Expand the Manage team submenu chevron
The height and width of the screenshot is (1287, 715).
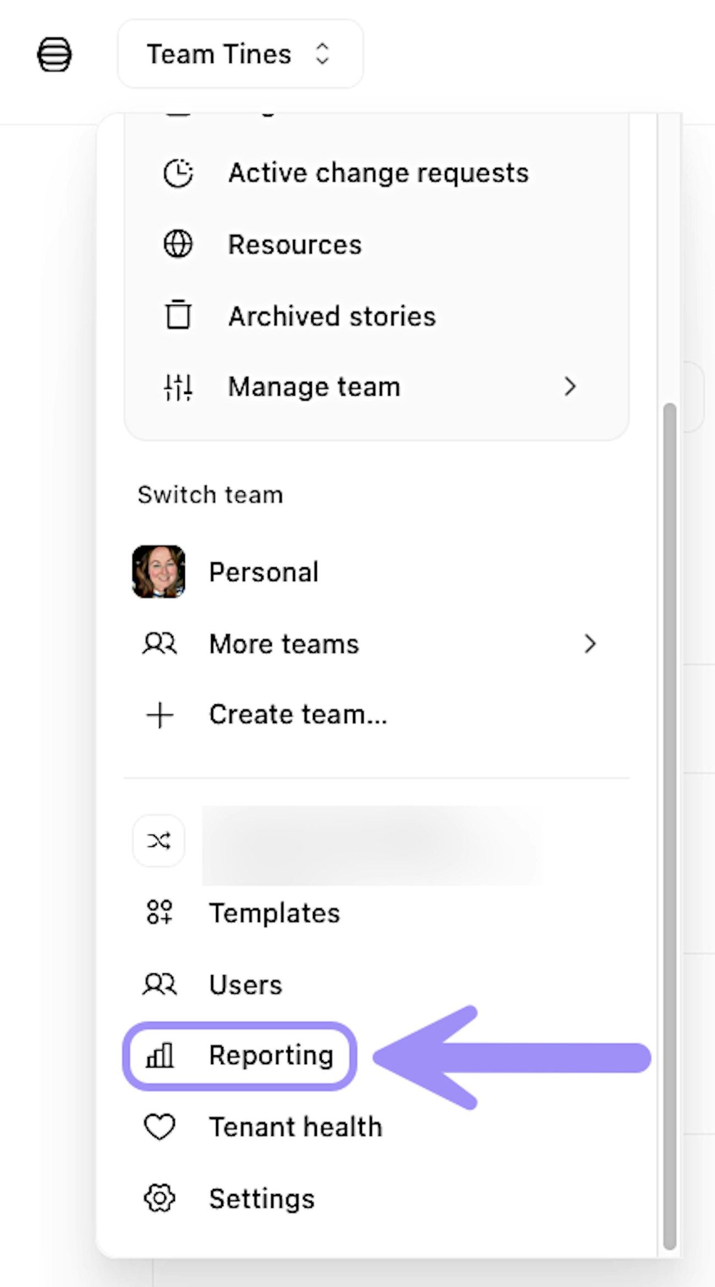pyautogui.click(x=570, y=387)
